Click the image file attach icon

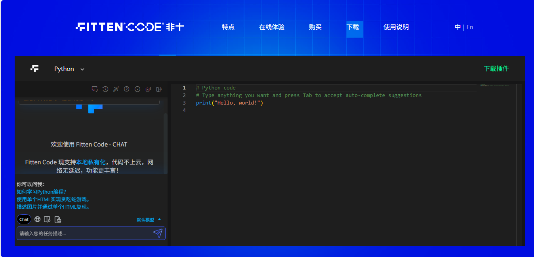pyautogui.click(x=58, y=219)
